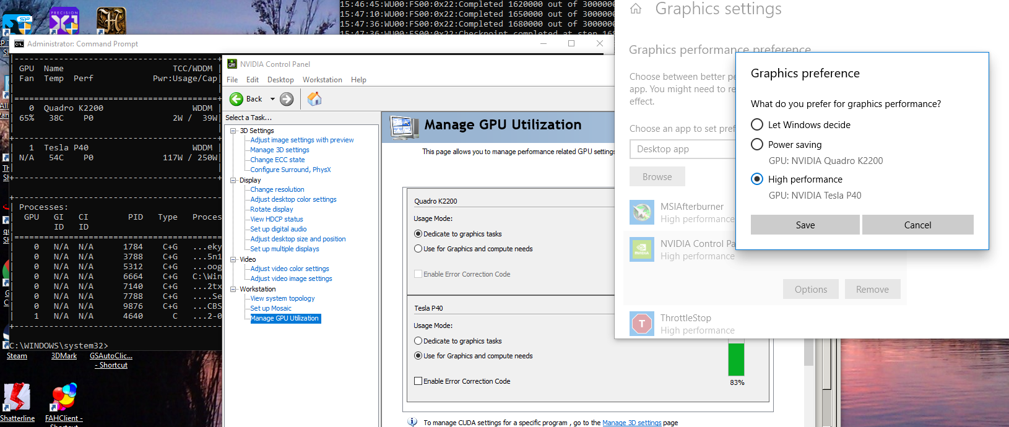Click the Graphics settings home icon
This screenshot has width=1009, height=427.
(x=636, y=9)
